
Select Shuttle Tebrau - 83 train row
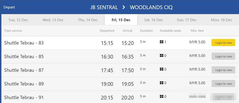pyautogui.click(x=120, y=43)
